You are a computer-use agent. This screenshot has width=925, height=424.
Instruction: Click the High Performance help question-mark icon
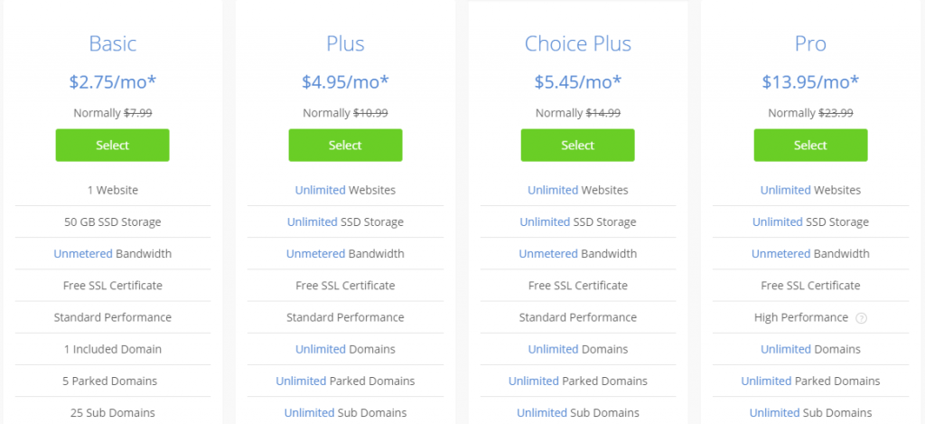861,317
